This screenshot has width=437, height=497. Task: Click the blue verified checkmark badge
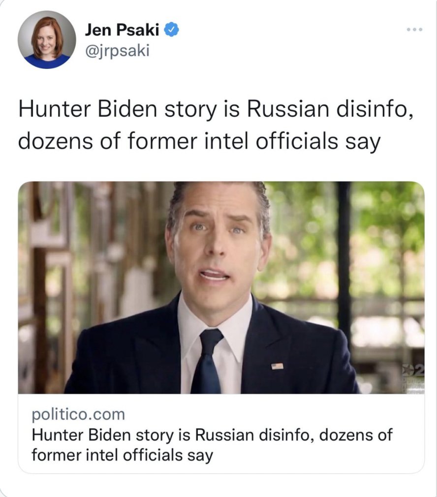click(x=171, y=30)
